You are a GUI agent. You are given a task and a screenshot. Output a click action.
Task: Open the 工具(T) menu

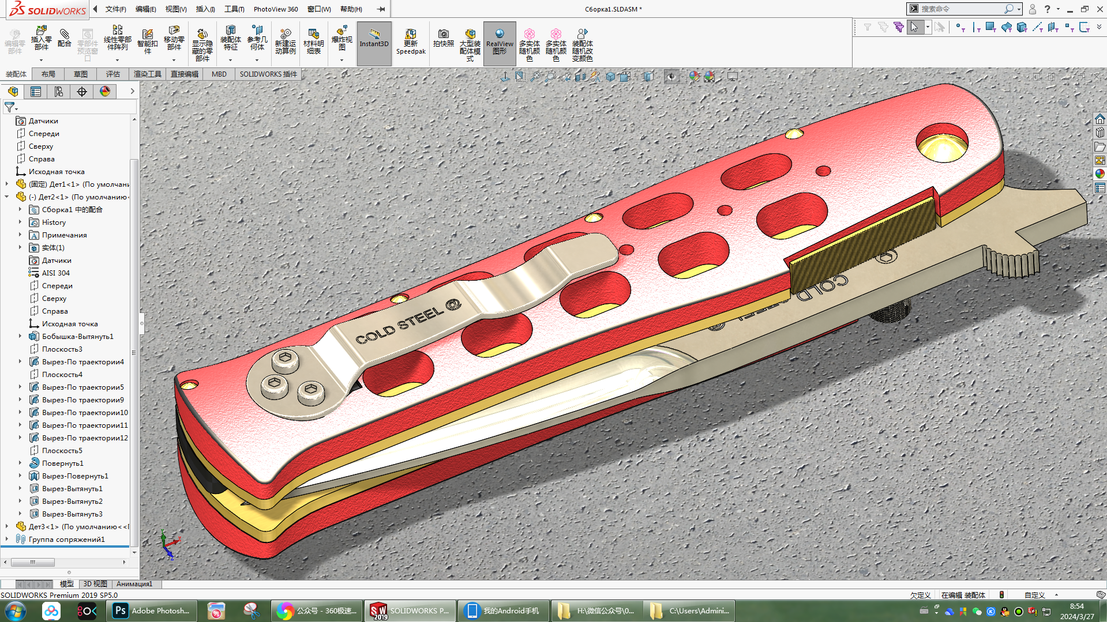234,9
